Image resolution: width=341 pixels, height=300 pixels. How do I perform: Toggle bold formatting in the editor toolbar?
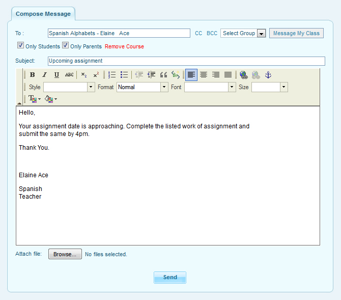33,75
